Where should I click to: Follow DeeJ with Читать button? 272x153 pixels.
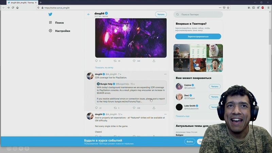click(215, 97)
